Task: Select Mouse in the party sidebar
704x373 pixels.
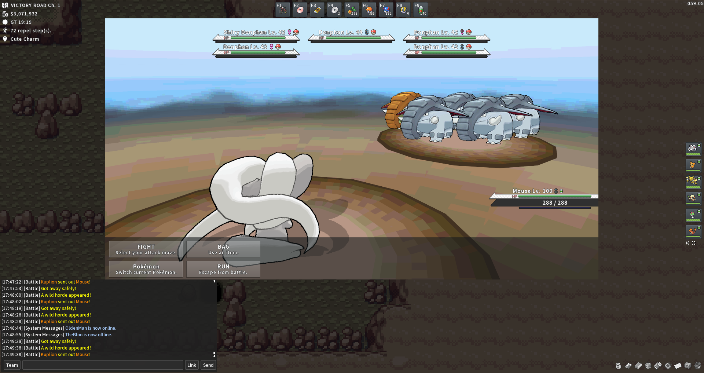Action: pyautogui.click(x=693, y=149)
